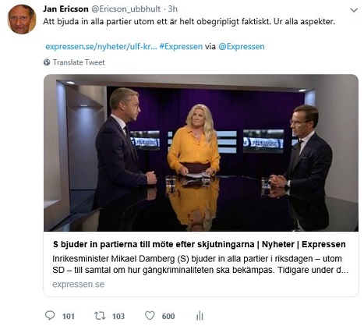Open the 3h timestamp link
The image size is (364, 326).
[x=173, y=9]
